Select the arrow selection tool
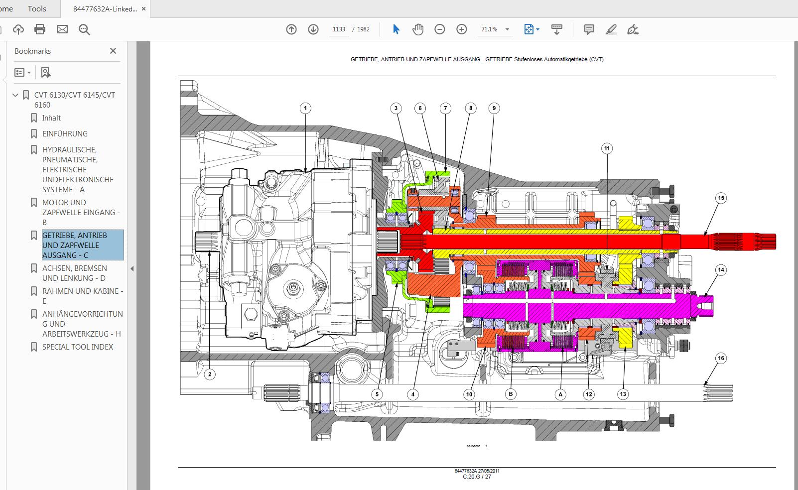 pyautogui.click(x=396, y=30)
